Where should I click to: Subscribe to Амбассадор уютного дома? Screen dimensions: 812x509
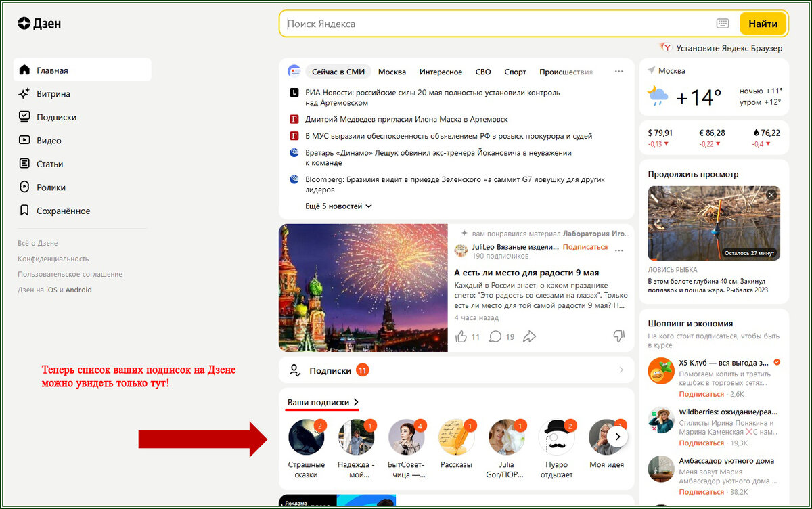point(701,492)
